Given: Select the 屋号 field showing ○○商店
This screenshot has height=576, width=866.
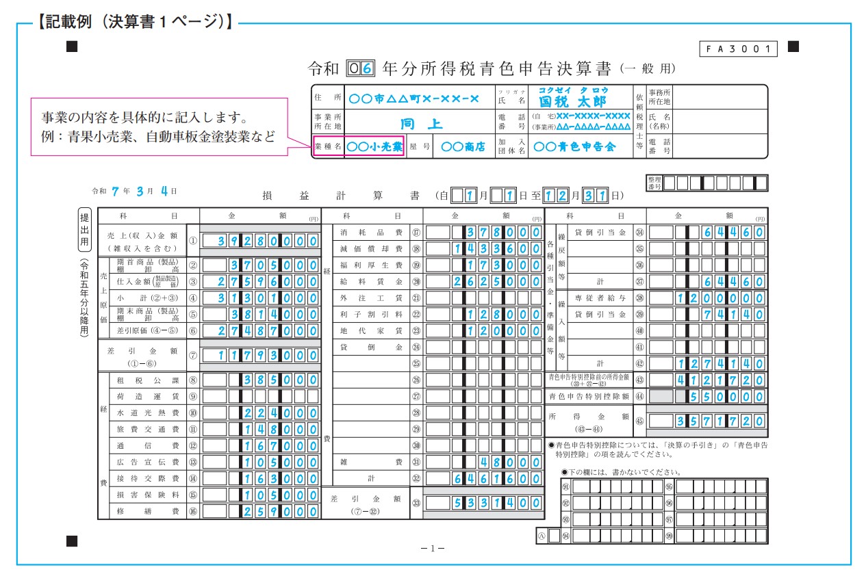Looking at the screenshot, I should pos(463,146).
